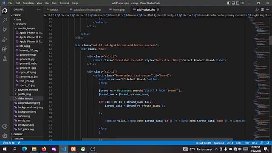The height and width of the screenshot is (153, 272).
Task: Close the addProduct.php tab
Action: [x=158, y=9]
